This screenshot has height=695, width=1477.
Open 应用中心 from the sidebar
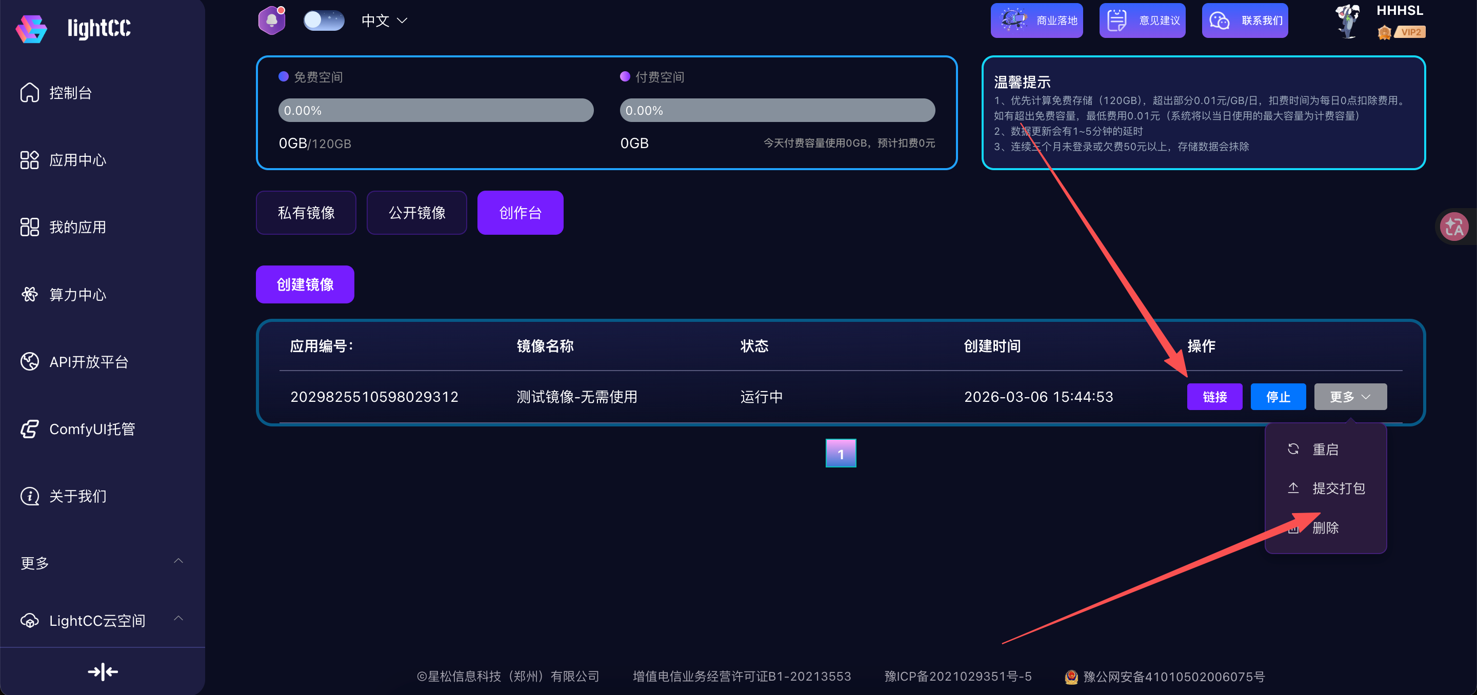(77, 160)
